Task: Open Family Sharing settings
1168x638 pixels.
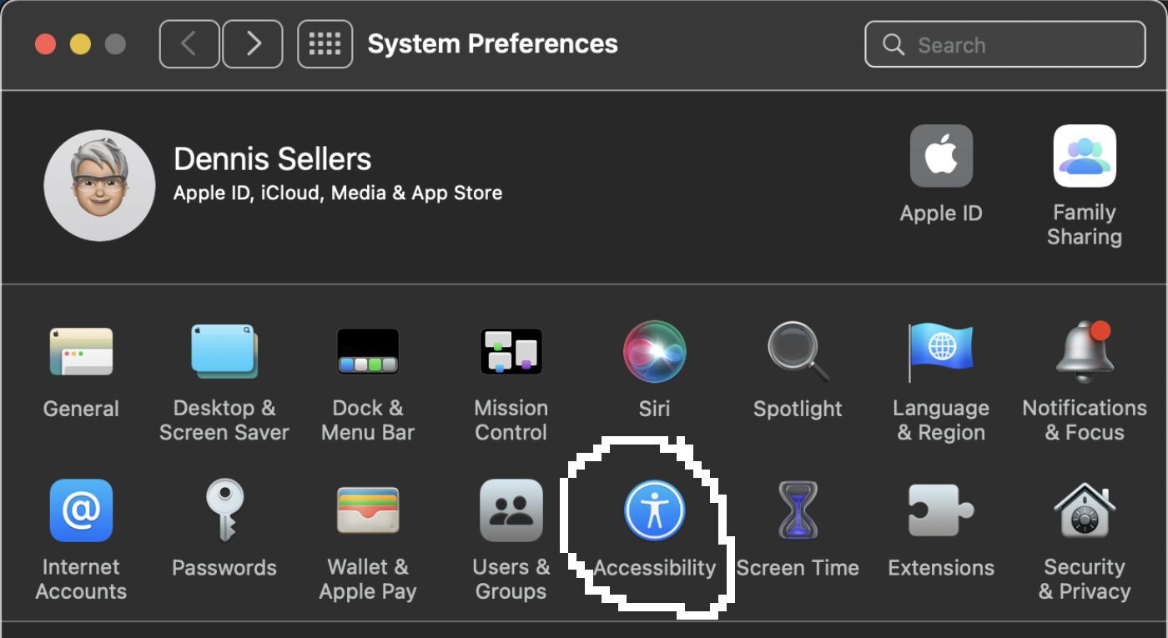Action: coord(1085,157)
